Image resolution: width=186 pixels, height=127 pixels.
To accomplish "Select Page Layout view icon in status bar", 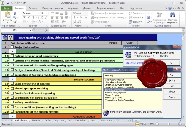I will click(x=141, y=124).
